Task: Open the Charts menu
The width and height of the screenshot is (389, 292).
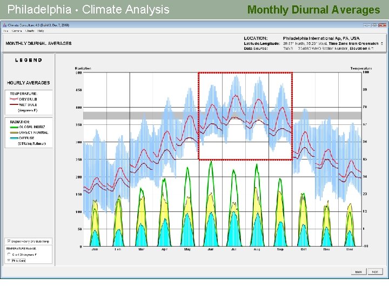Action: pyautogui.click(x=30, y=31)
